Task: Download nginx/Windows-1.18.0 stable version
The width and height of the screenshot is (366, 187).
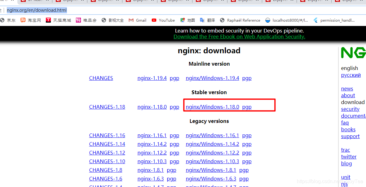Action: coord(212,107)
